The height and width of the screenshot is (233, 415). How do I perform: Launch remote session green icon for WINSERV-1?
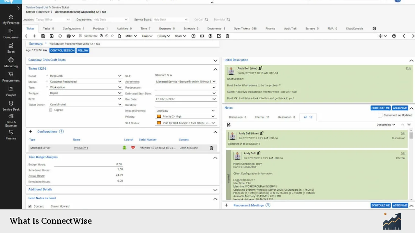[x=124, y=148]
